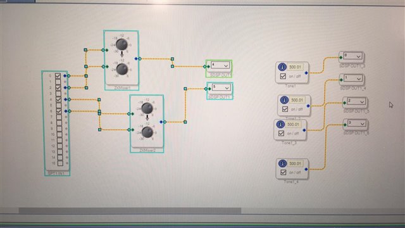
Task: Select the 2XMixer1 blue output pin
Action: pos(136,59)
